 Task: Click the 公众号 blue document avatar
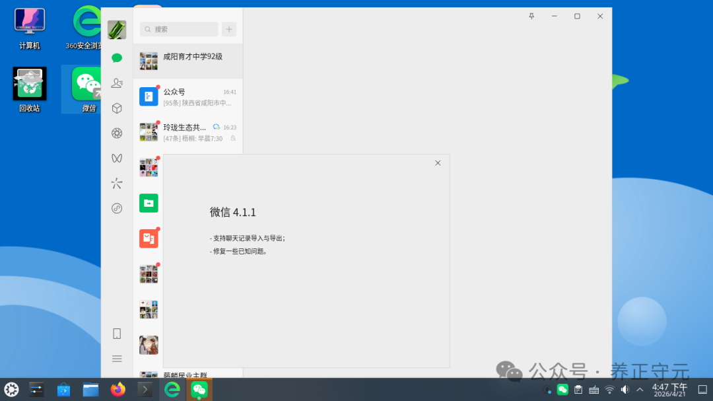click(149, 96)
